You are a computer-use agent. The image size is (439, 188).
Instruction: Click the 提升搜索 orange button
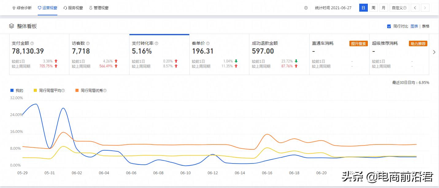coord(358,43)
